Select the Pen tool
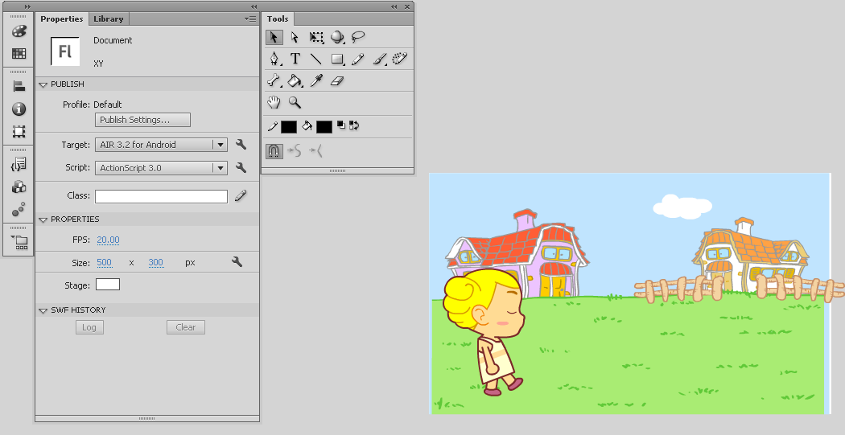The image size is (845, 435). 275,59
